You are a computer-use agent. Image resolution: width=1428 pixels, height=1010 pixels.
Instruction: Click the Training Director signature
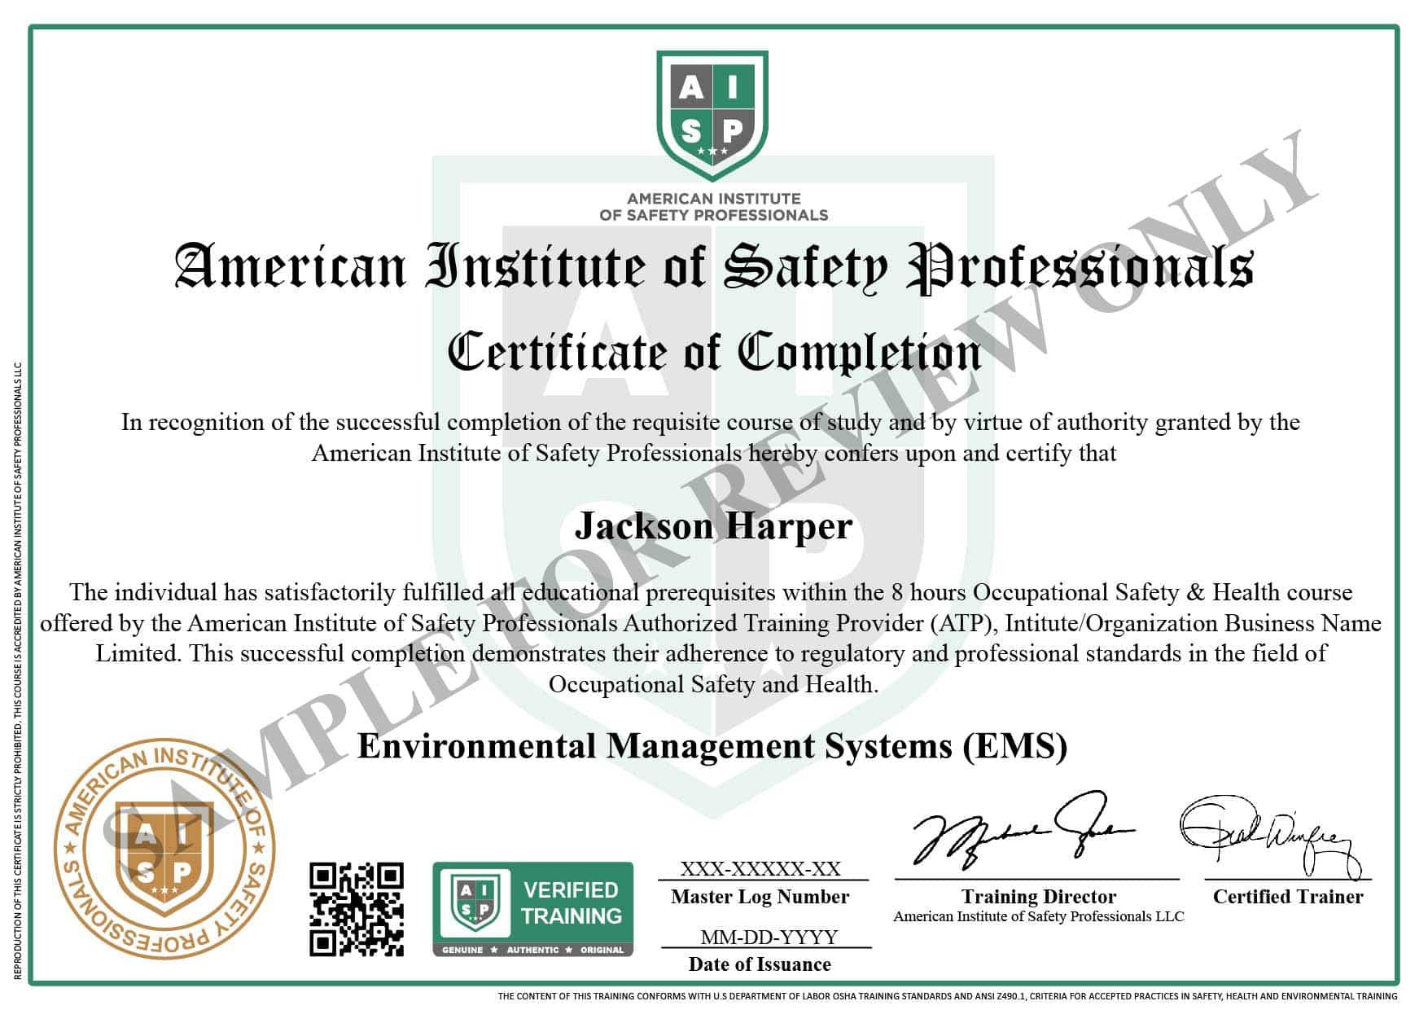pyautogui.click(x=1022, y=832)
